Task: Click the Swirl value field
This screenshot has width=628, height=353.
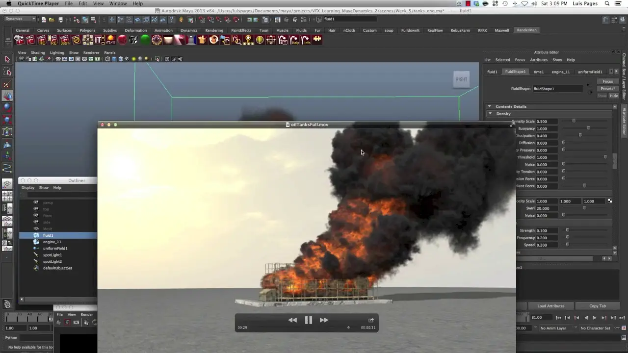Action: tap(547, 208)
